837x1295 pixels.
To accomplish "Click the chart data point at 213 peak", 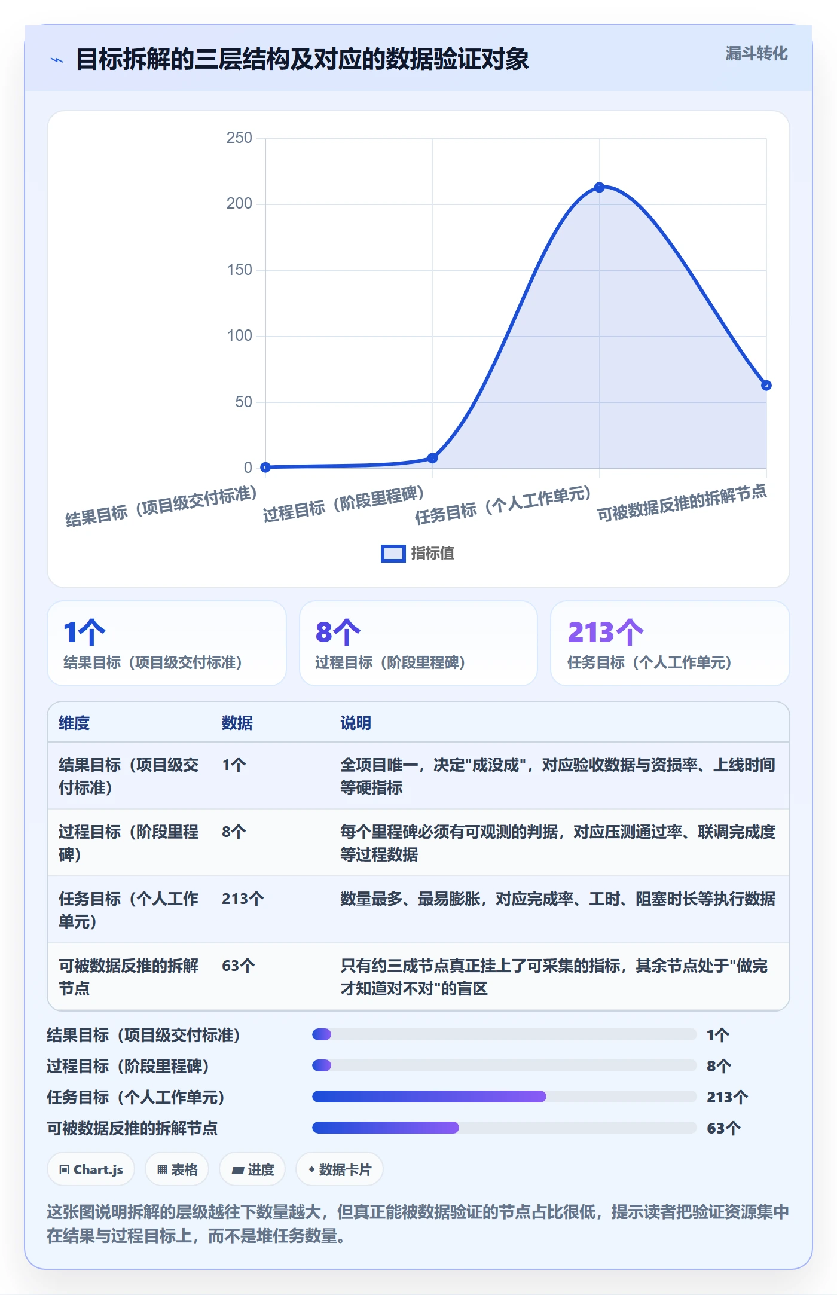I will pyautogui.click(x=599, y=187).
